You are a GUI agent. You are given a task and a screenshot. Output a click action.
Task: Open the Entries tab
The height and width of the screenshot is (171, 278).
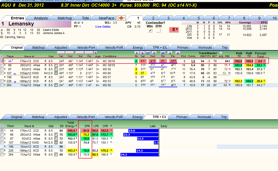pos(17,18)
